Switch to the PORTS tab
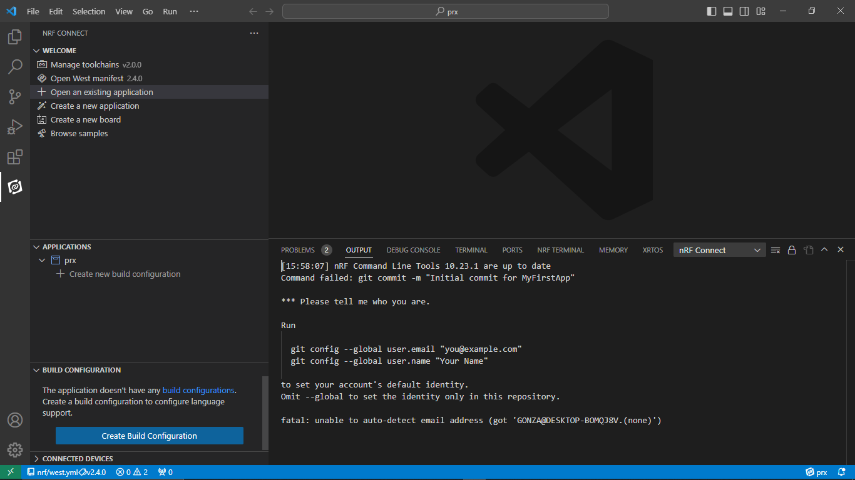The height and width of the screenshot is (480, 855). pyautogui.click(x=512, y=250)
